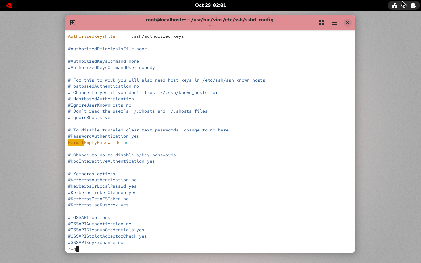421x263 pixels.
Task: Click the AuthorizedKeysFile line at top
Action: click(x=91, y=36)
